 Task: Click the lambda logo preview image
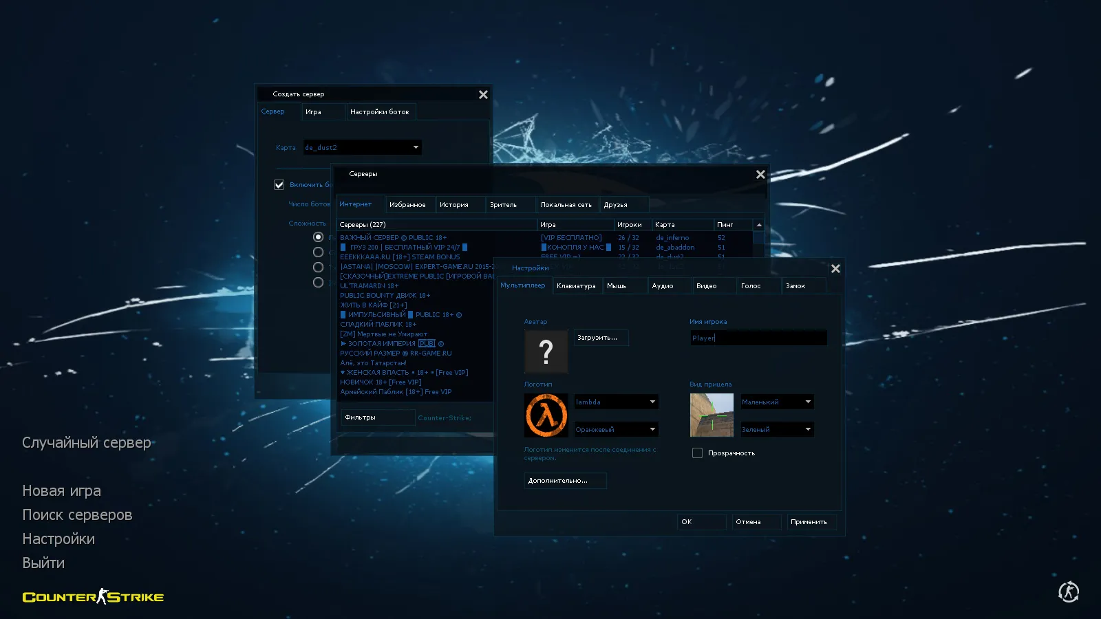tap(546, 415)
